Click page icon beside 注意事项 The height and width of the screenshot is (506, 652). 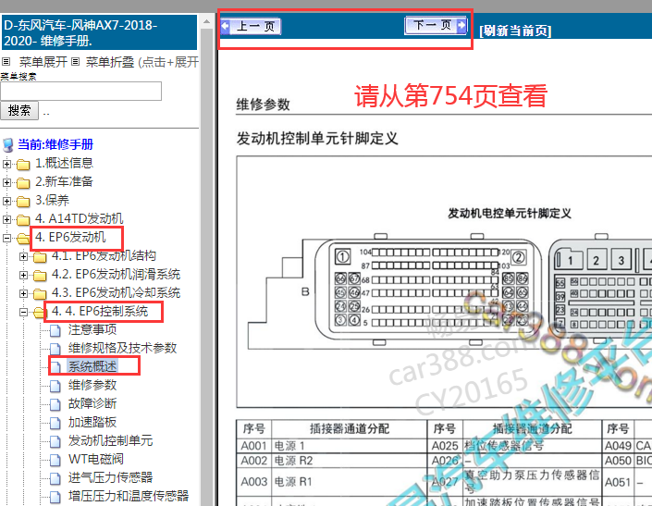[55, 331]
